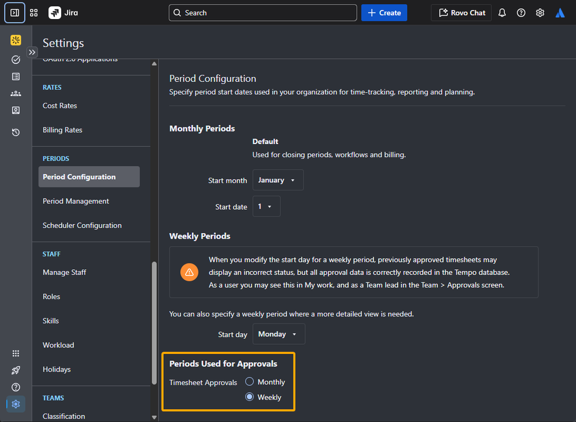Open Tempo help icon at sidebar bottom
The width and height of the screenshot is (576, 422).
(16, 387)
